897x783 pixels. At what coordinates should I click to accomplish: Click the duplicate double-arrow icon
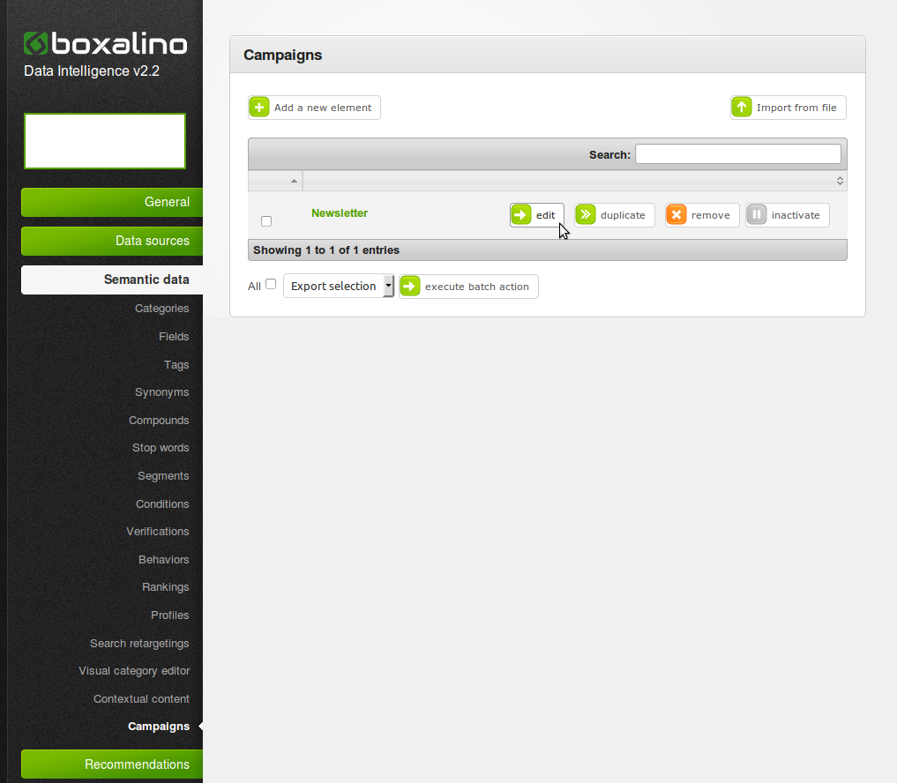(x=586, y=215)
